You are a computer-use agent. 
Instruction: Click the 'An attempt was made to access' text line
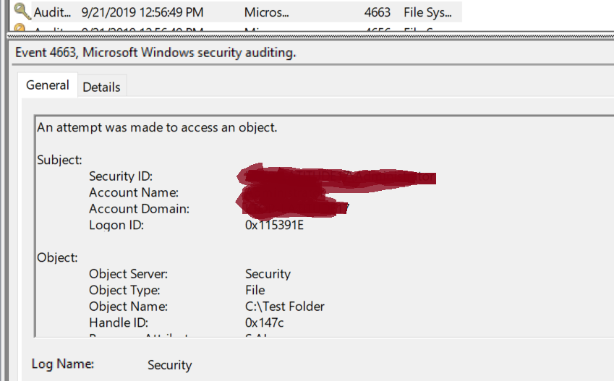[x=157, y=127]
